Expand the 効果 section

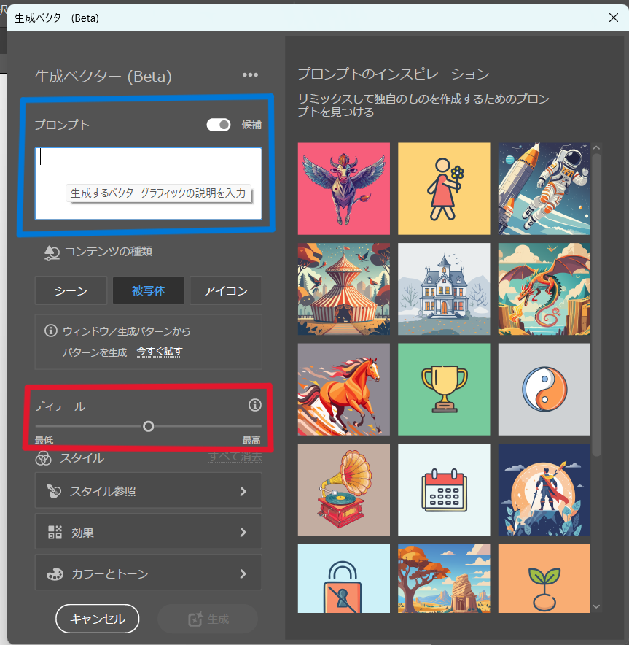[148, 533]
